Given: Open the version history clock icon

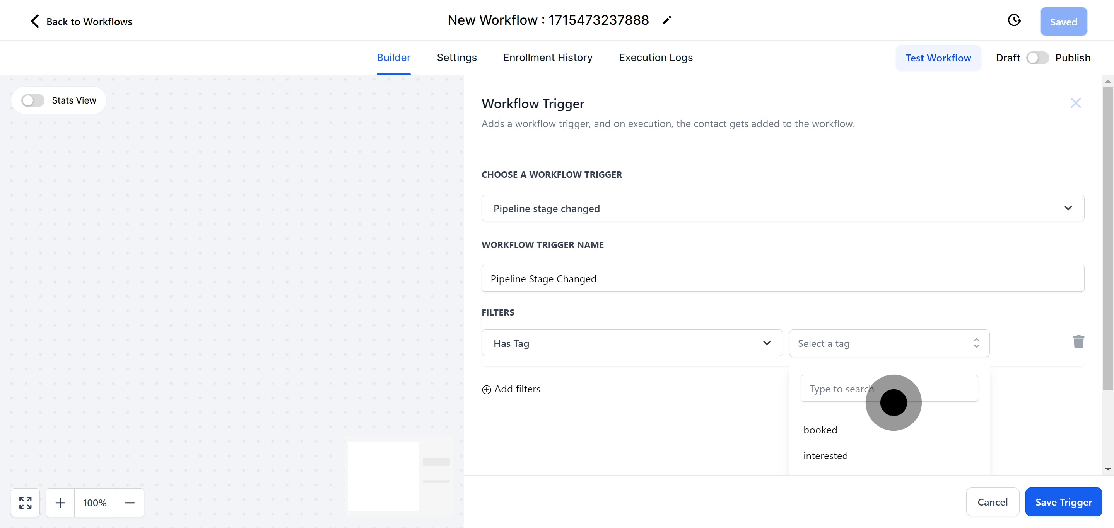Looking at the screenshot, I should (1014, 20).
